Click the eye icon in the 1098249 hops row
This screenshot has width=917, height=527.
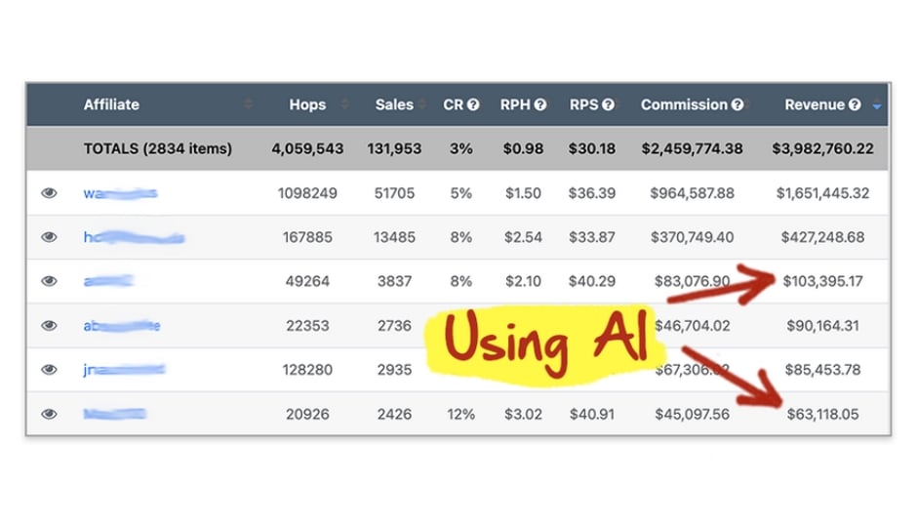coord(49,193)
